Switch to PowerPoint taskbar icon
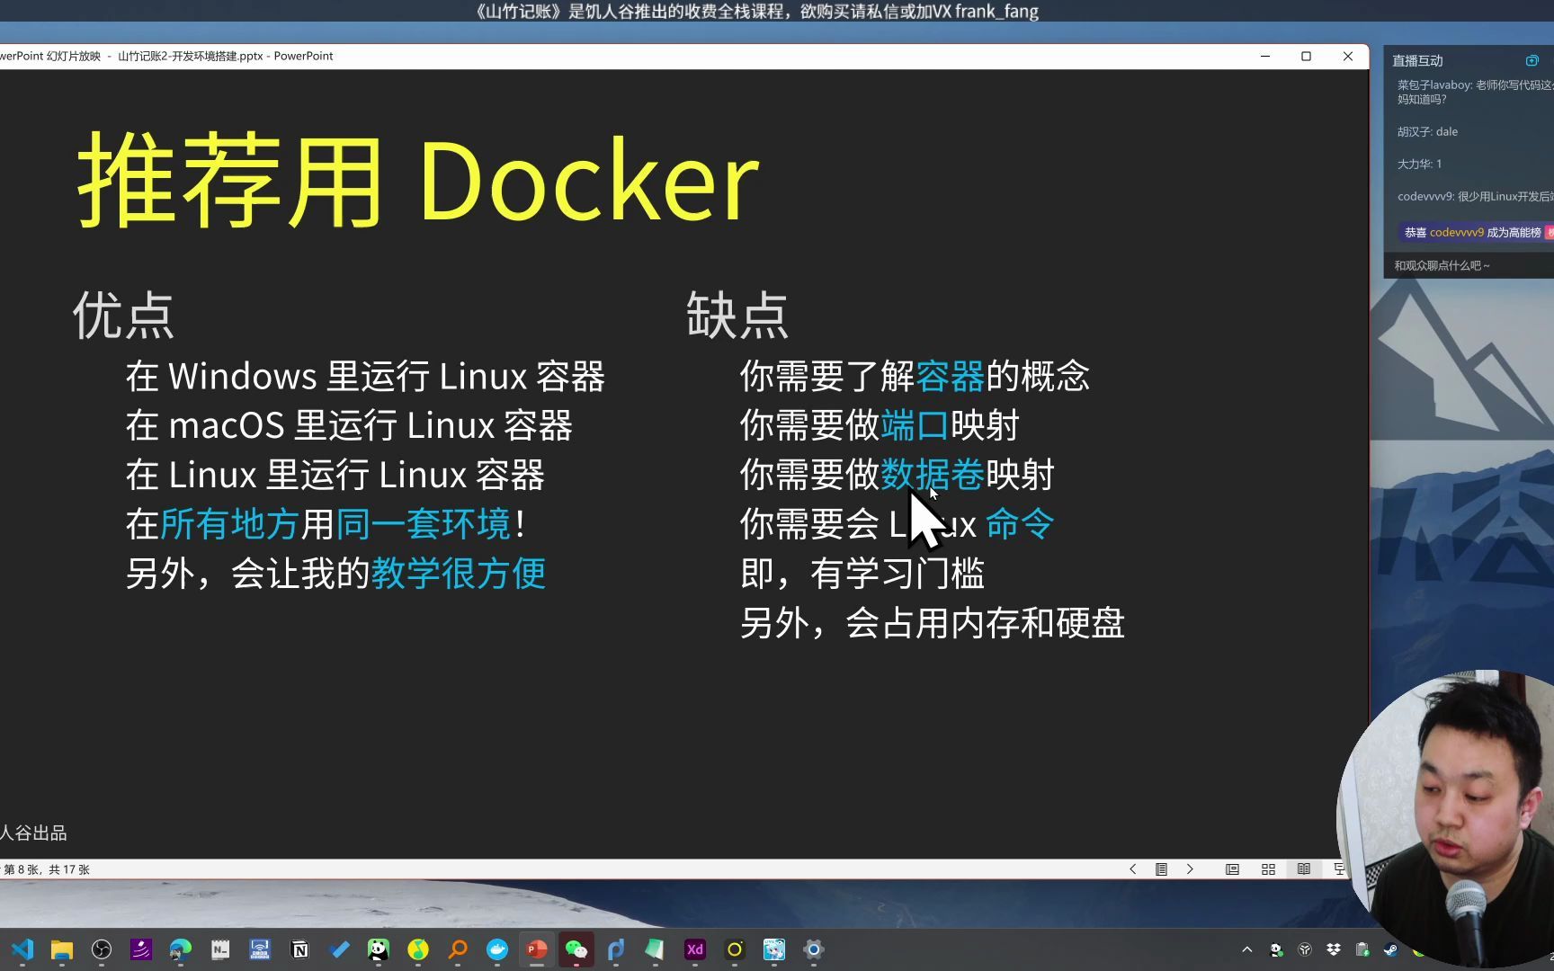Image resolution: width=1554 pixels, height=971 pixels. (x=537, y=949)
